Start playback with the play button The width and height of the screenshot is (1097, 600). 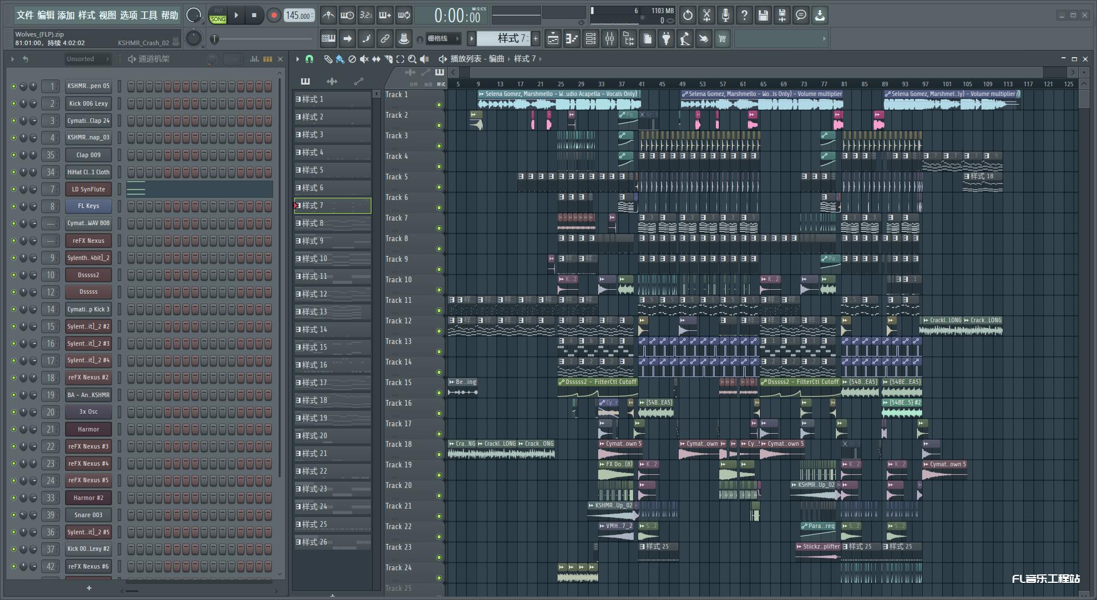pyautogui.click(x=236, y=15)
